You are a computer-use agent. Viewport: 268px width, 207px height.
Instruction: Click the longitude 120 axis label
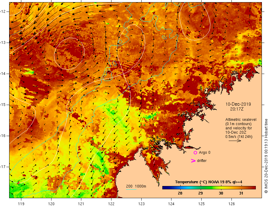coord(51,204)
